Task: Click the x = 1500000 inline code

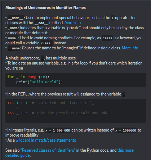Action: pyautogui.click(x=126, y=130)
